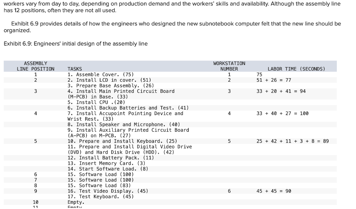356x209 pixels.
Task: Click task '8. Install Speaker and Microphone. (40)'
Action: coord(124,124)
